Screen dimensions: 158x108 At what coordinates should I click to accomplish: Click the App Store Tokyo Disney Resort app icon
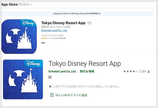pos(19,37)
